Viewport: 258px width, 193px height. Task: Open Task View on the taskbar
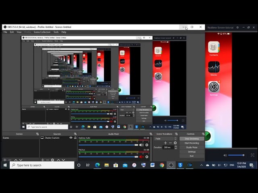(88, 165)
